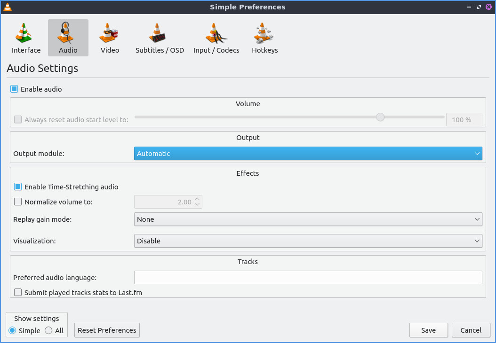496x343 pixels.
Task: Disable the Enable audio checkbox
Action: [15, 89]
